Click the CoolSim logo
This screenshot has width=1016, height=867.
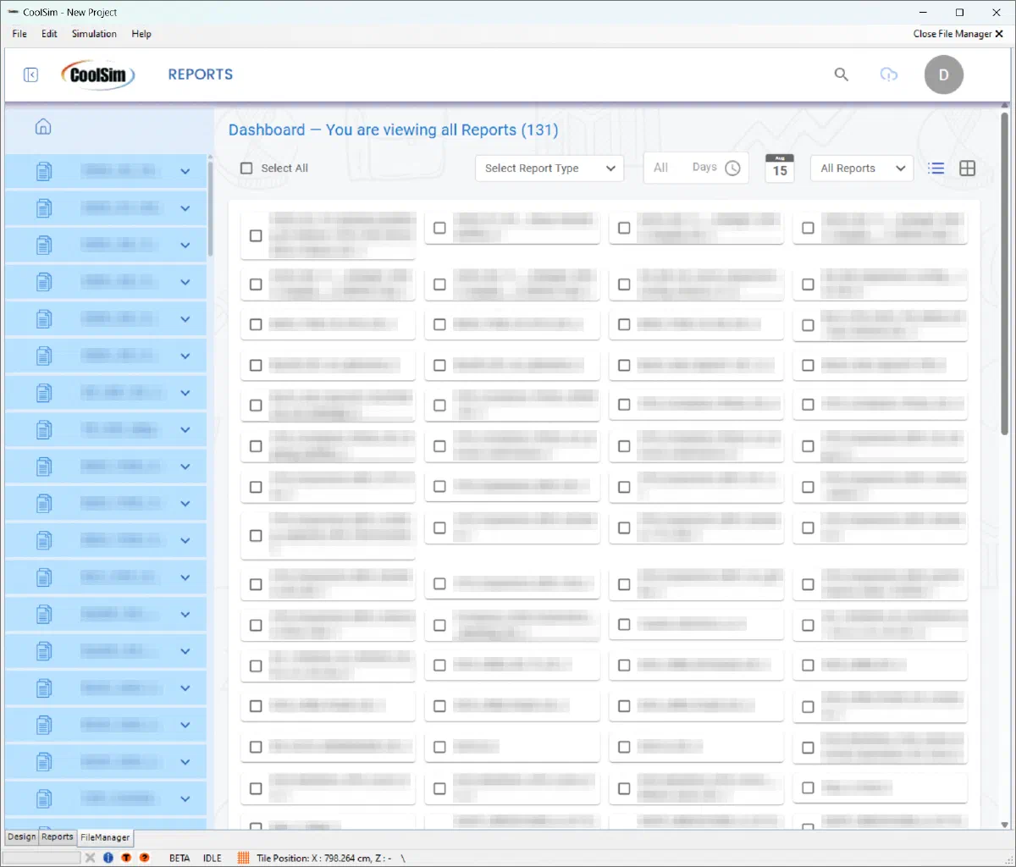[98, 75]
